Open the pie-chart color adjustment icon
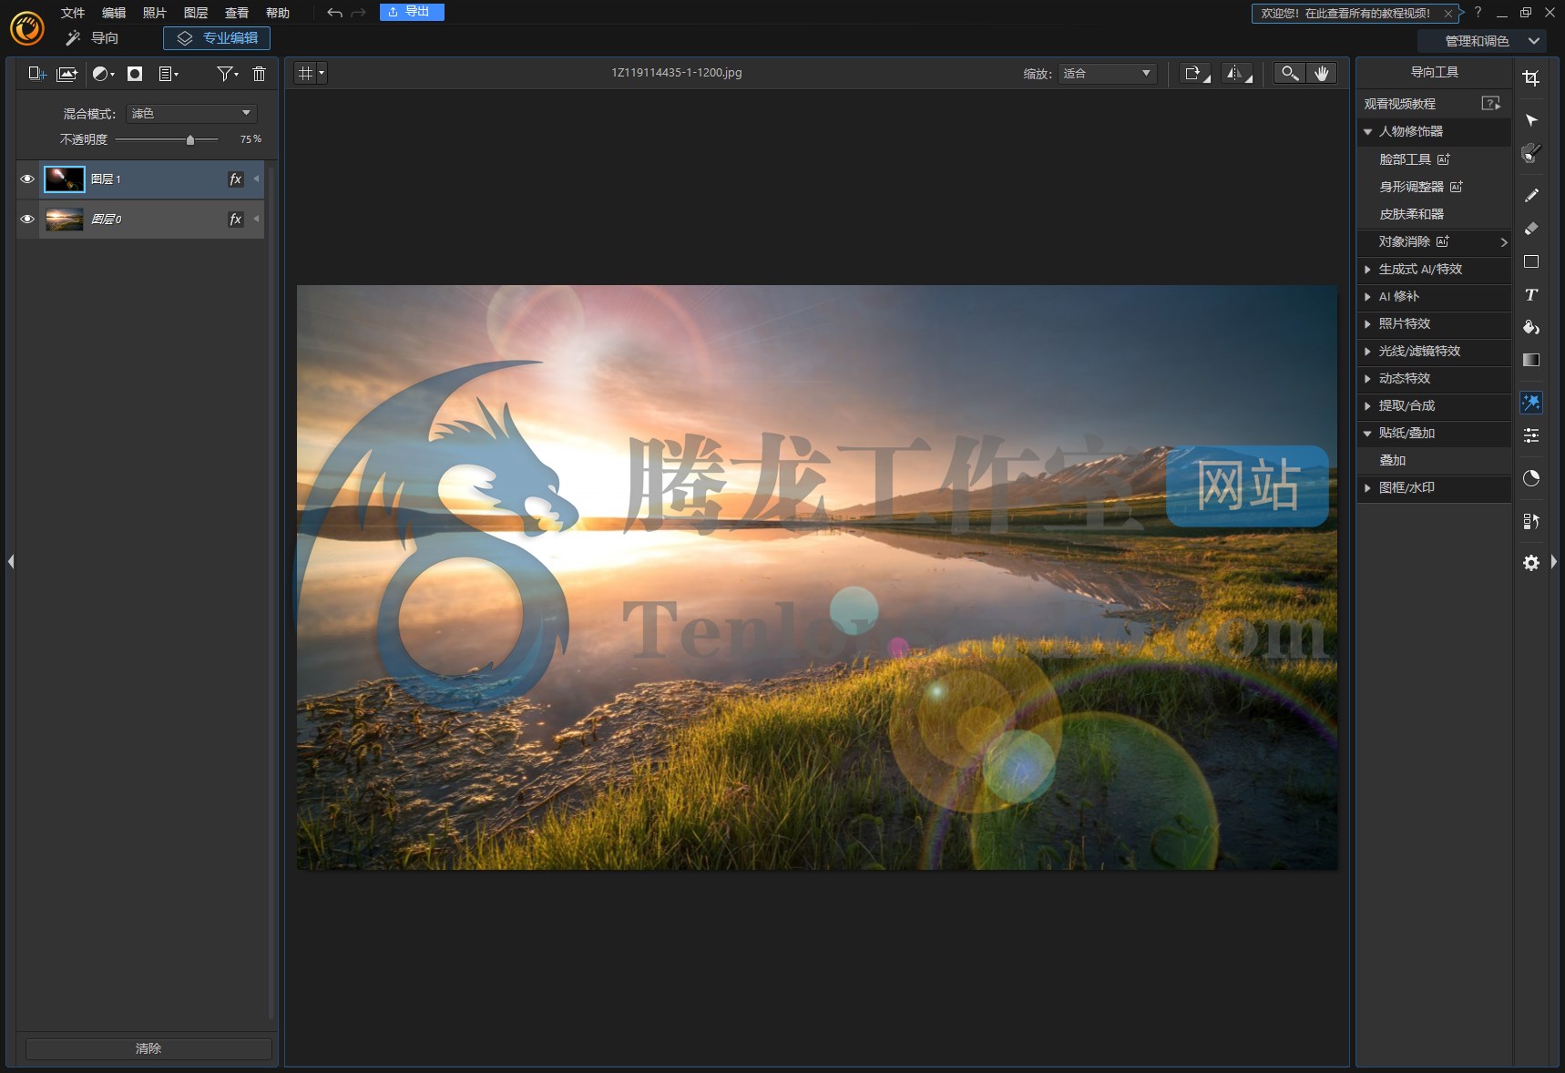1565x1073 pixels. (1531, 478)
